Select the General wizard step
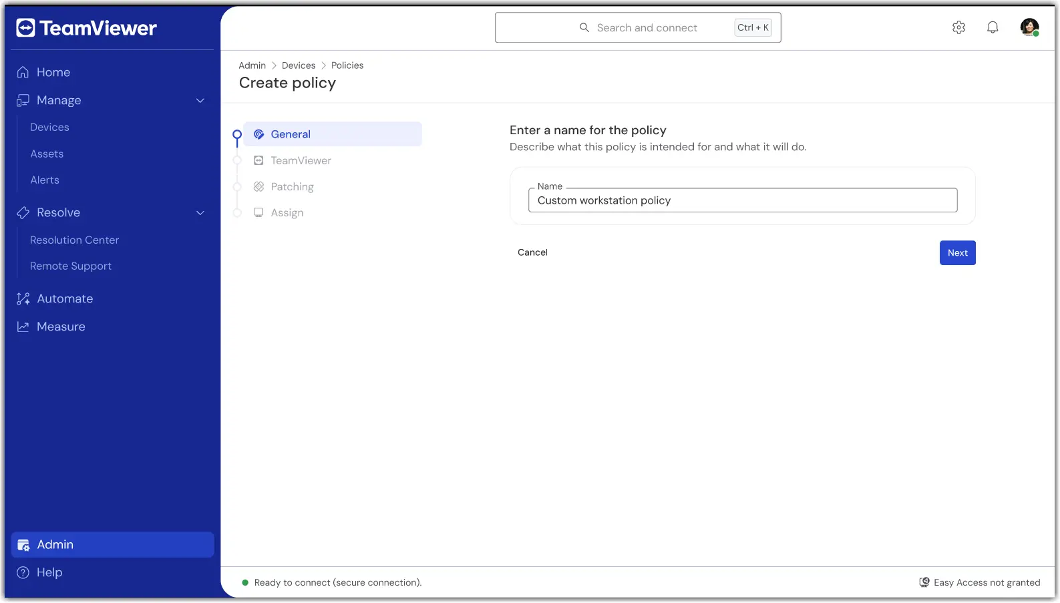This screenshot has height=603, width=1060. (x=333, y=134)
